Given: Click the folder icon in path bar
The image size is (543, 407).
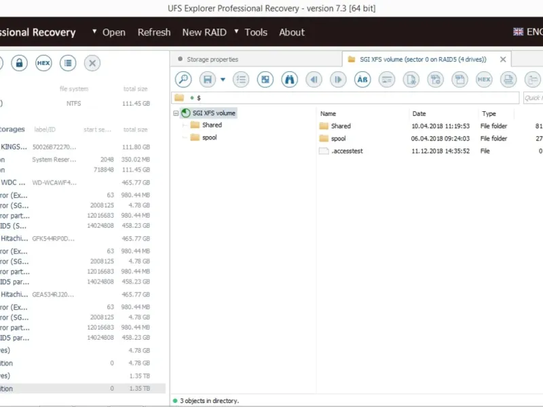Looking at the screenshot, I should coord(179,98).
